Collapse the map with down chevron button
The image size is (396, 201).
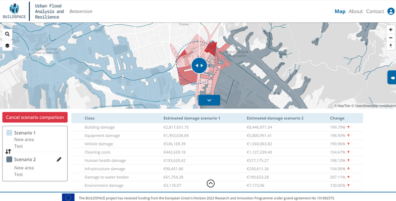coord(209,100)
